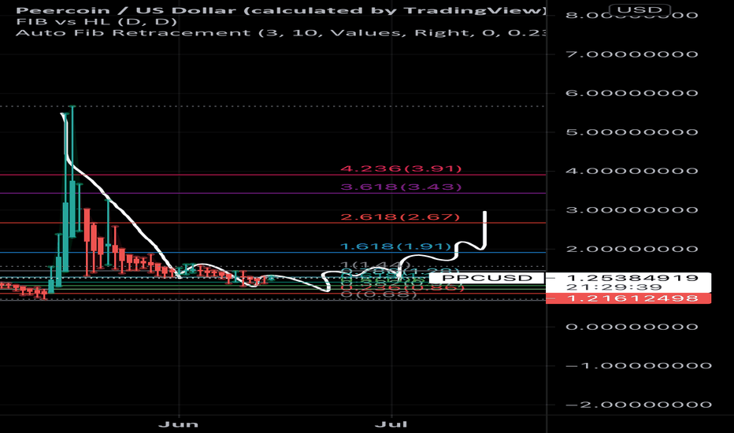734x433 pixels.
Task: Click the 5.00000000 price axis label
Action: click(632, 132)
